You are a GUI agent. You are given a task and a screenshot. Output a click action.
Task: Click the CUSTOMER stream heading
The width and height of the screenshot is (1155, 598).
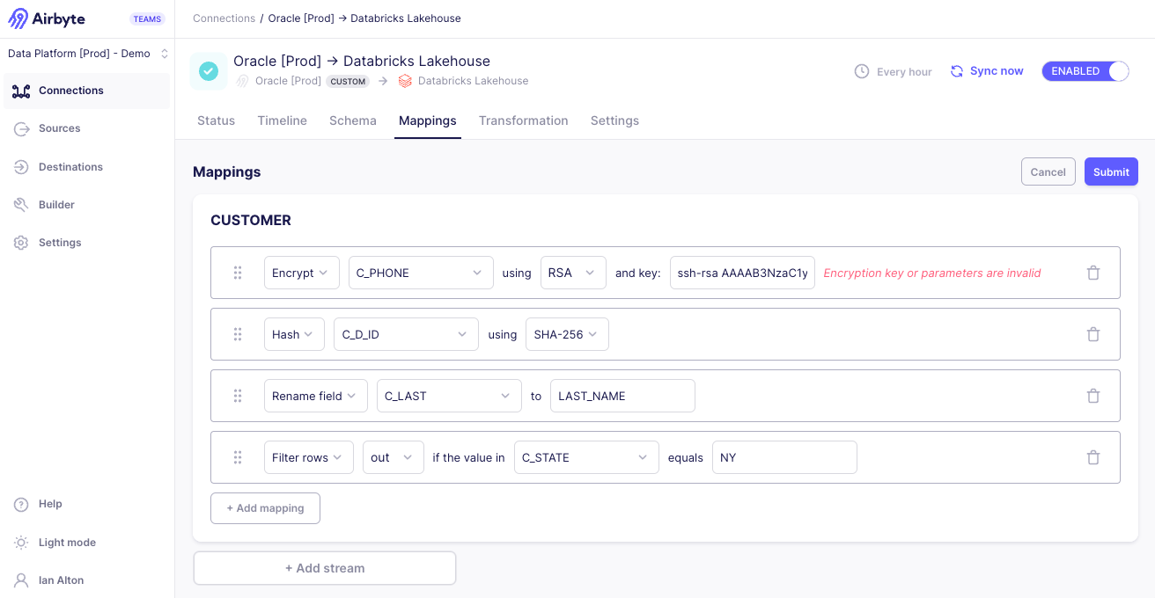(251, 220)
